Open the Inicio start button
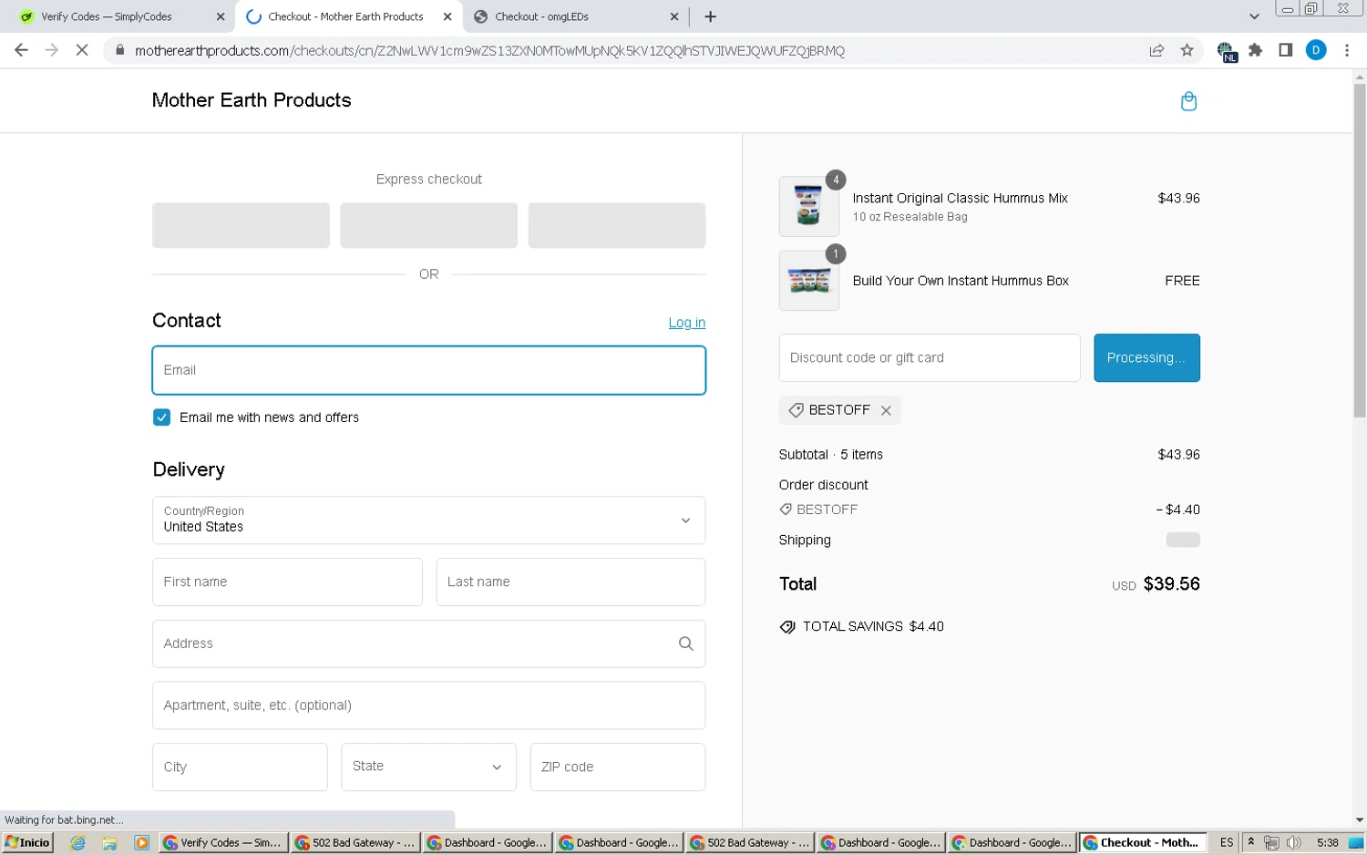Viewport: 1367px width, 855px height. pos(27,843)
